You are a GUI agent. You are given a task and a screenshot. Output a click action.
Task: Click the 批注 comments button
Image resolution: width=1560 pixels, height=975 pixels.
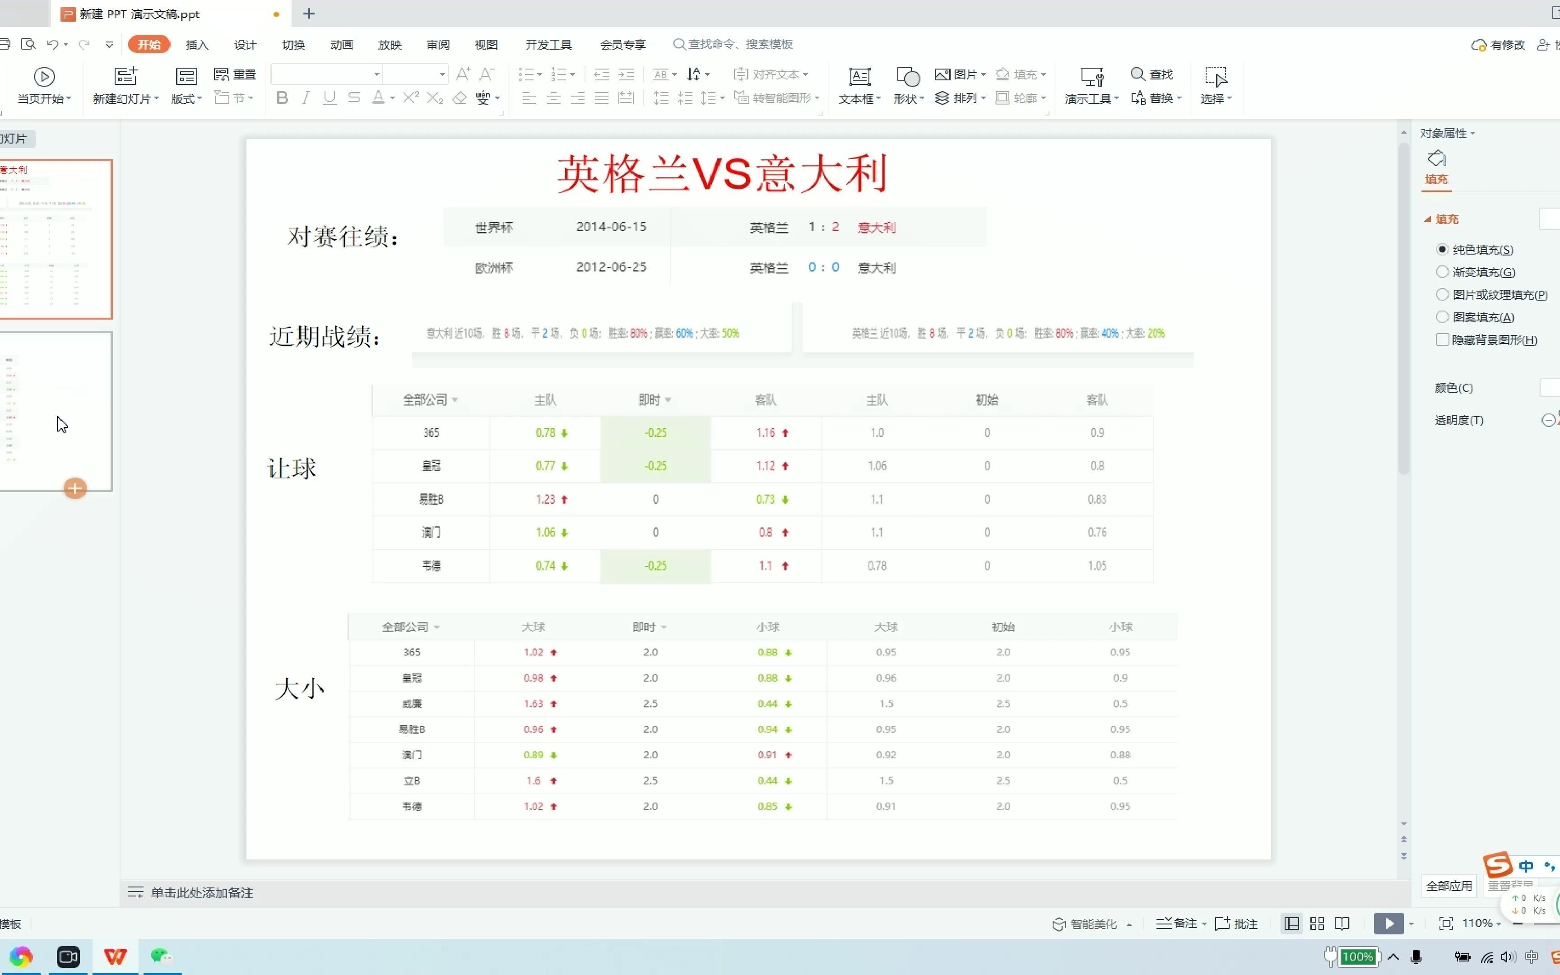[x=1236, y=924]
